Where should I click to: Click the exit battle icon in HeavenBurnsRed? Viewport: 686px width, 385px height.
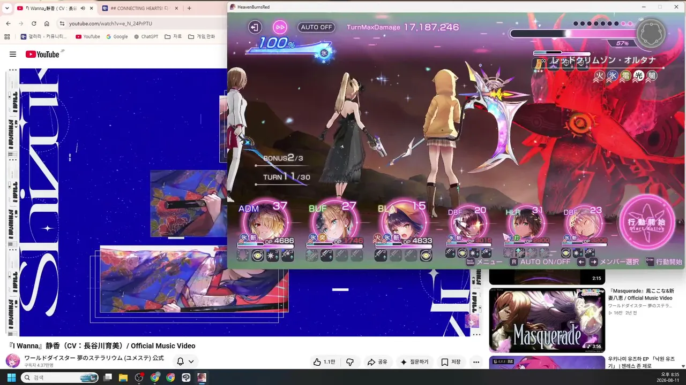pos(255,27)
